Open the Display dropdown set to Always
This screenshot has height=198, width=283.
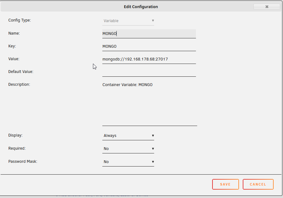(x=128, y=136)
